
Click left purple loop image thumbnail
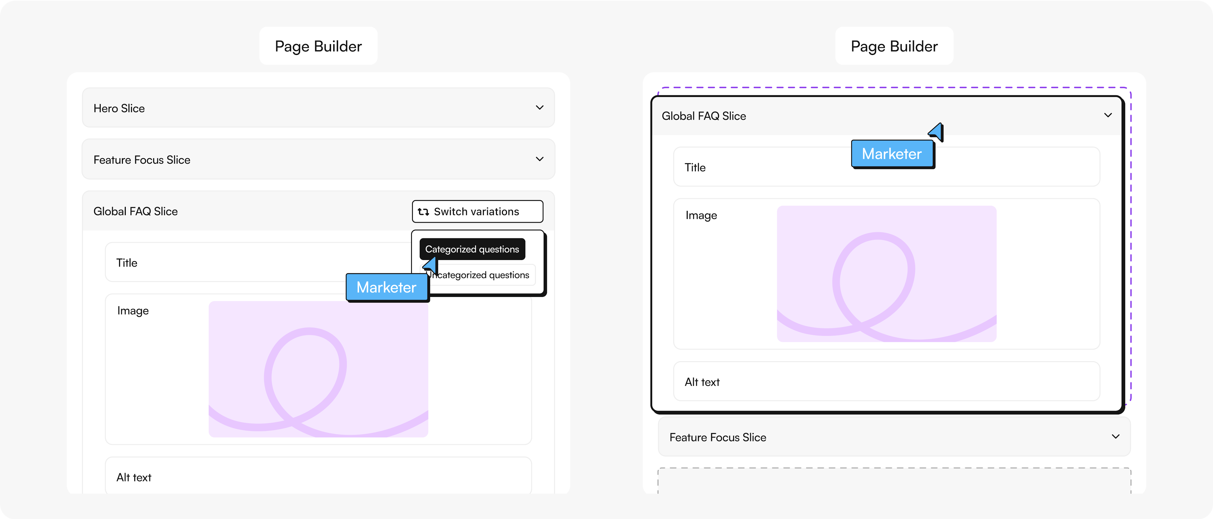pyautogui.click(x=318, y=369)
